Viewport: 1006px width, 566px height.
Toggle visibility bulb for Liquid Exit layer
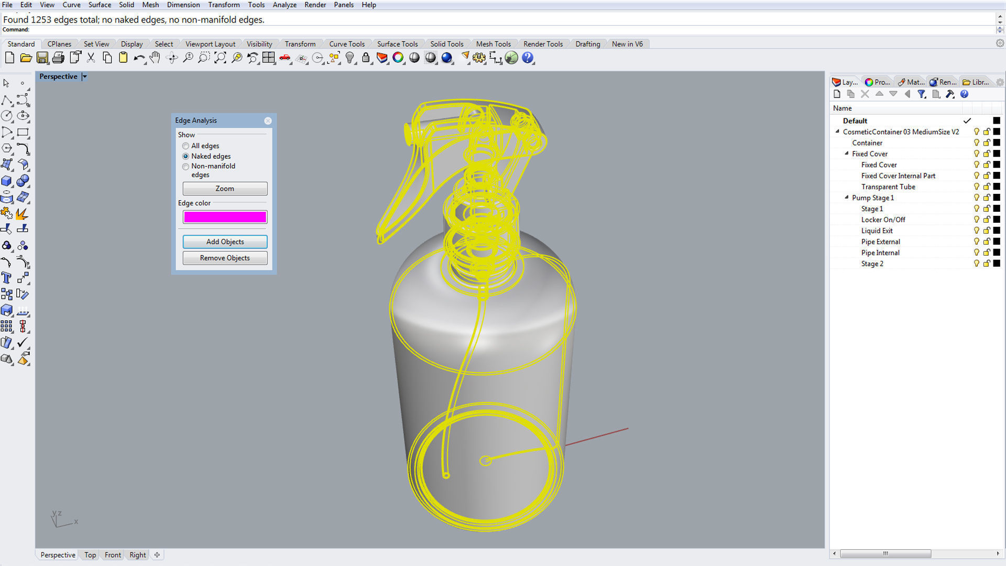coord(977,231)
